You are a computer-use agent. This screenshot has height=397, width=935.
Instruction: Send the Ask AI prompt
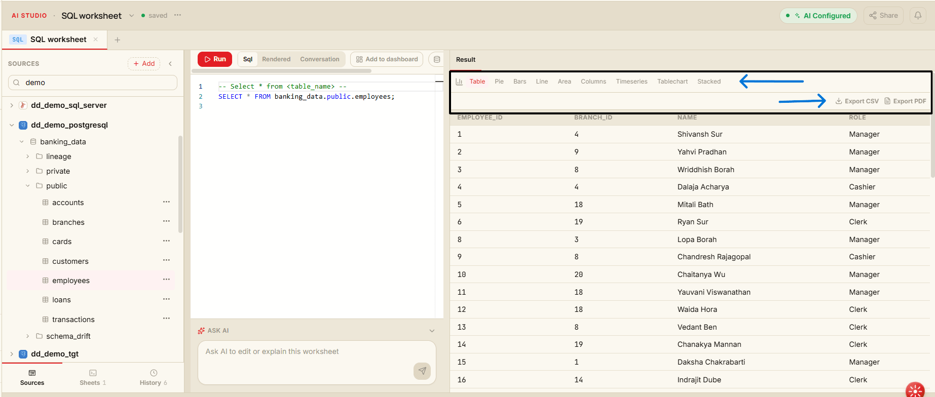422,371
